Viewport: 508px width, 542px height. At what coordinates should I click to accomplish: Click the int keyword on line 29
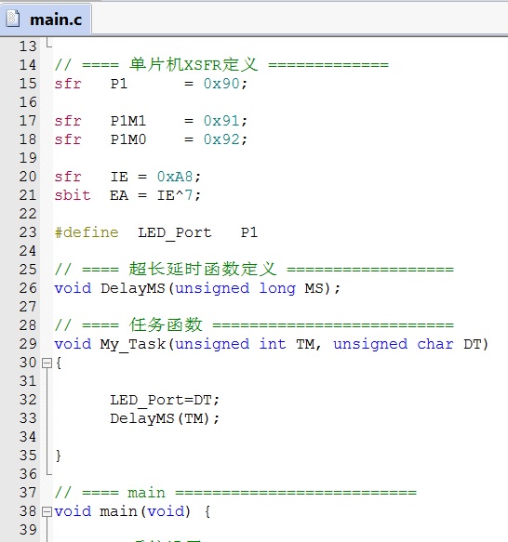[x=273, y=344]
